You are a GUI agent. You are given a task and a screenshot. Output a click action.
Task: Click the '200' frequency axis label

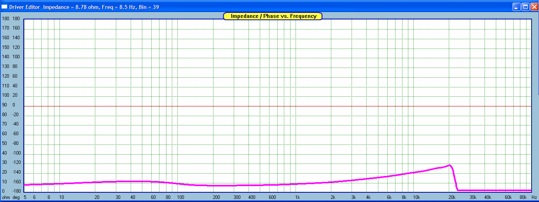216,197
